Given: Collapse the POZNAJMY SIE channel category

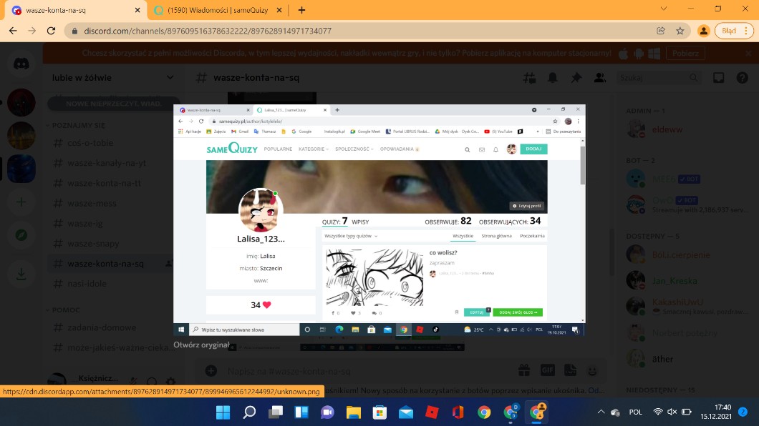Looking at the screenshot, I should point(79,125).
